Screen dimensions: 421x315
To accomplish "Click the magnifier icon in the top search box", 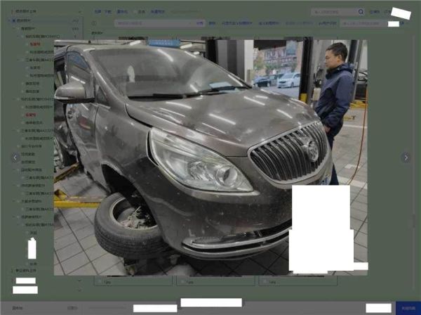I will click(x=361, y=12).
